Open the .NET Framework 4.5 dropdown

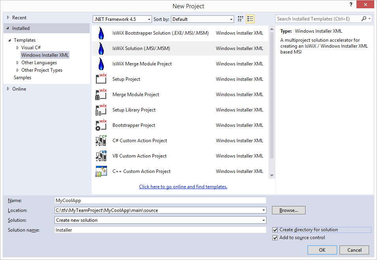[x=122, y=19]
